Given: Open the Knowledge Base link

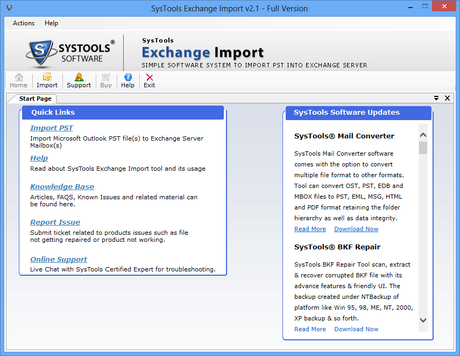Looking at the screenshot, I should (62, 186).
